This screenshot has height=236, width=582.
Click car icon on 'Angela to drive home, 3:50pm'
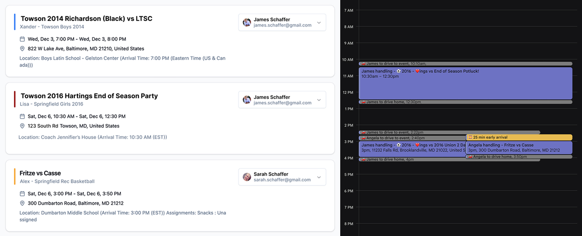[471, 157]
